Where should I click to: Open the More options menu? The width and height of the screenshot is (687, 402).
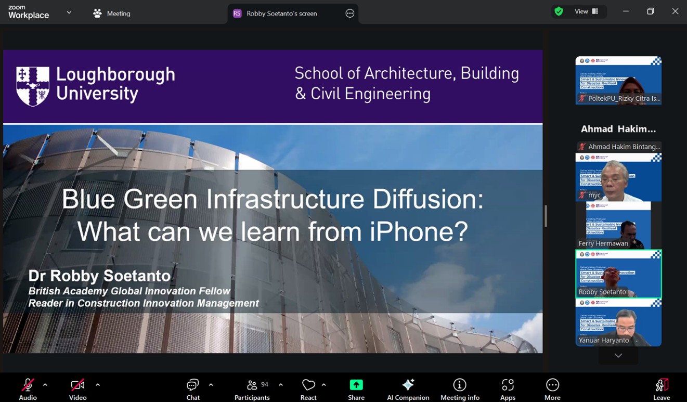coord(552,389)
